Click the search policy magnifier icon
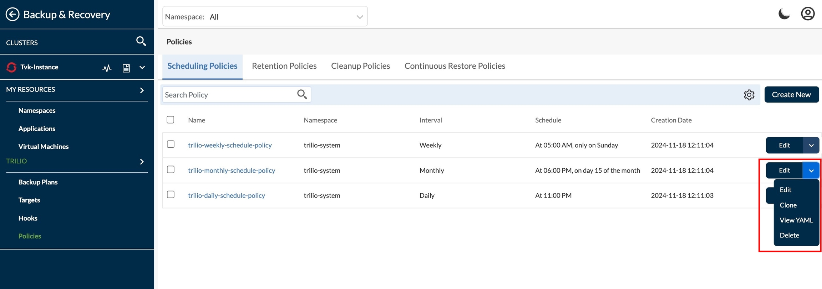 click(302, 94)
